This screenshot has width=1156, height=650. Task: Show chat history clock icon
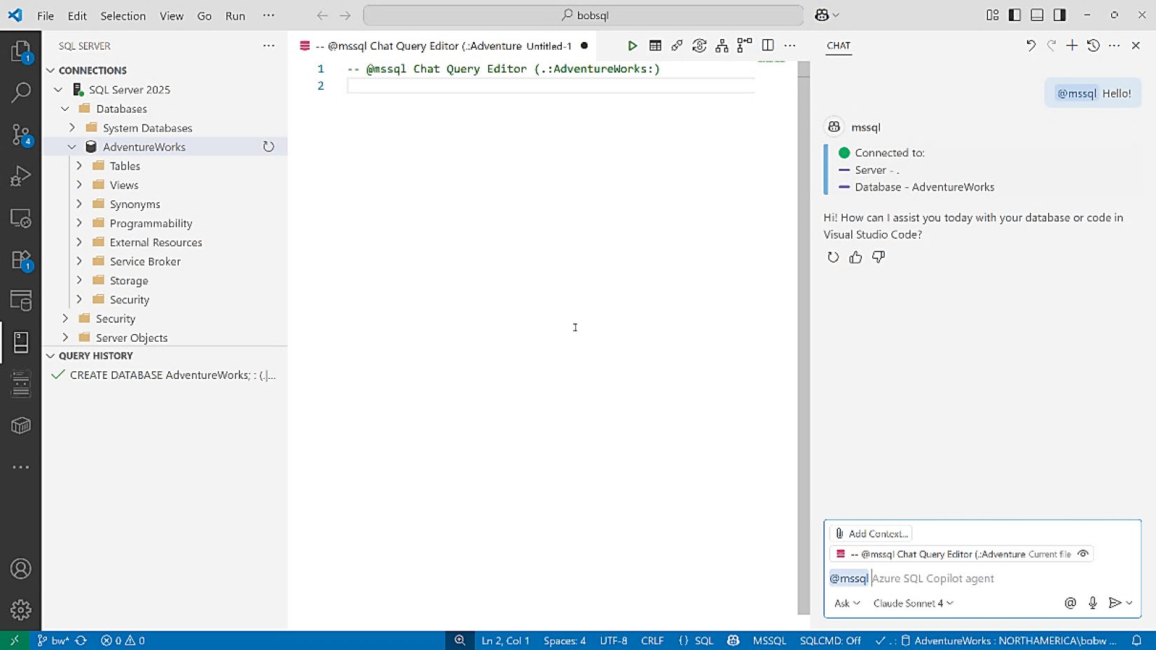[x=1093, y=46]
